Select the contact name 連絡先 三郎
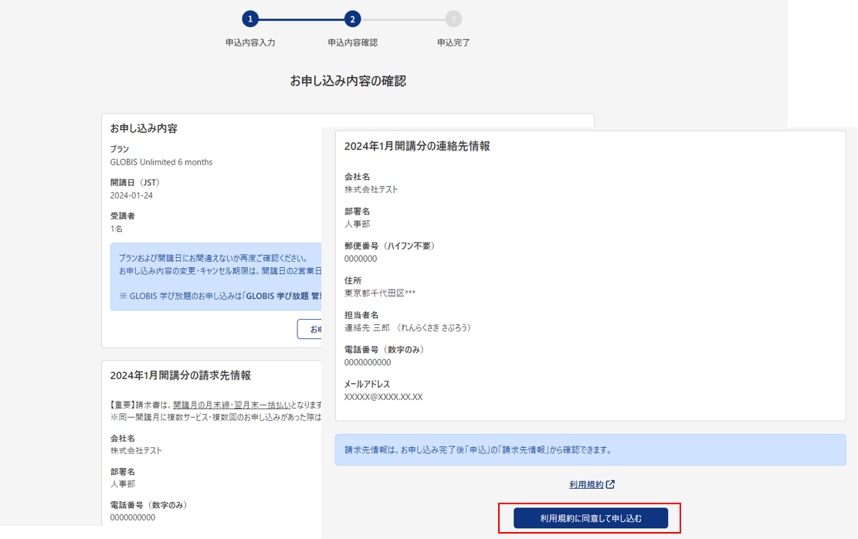The width and height of the screenshot is (858, 539). (367, 327)
